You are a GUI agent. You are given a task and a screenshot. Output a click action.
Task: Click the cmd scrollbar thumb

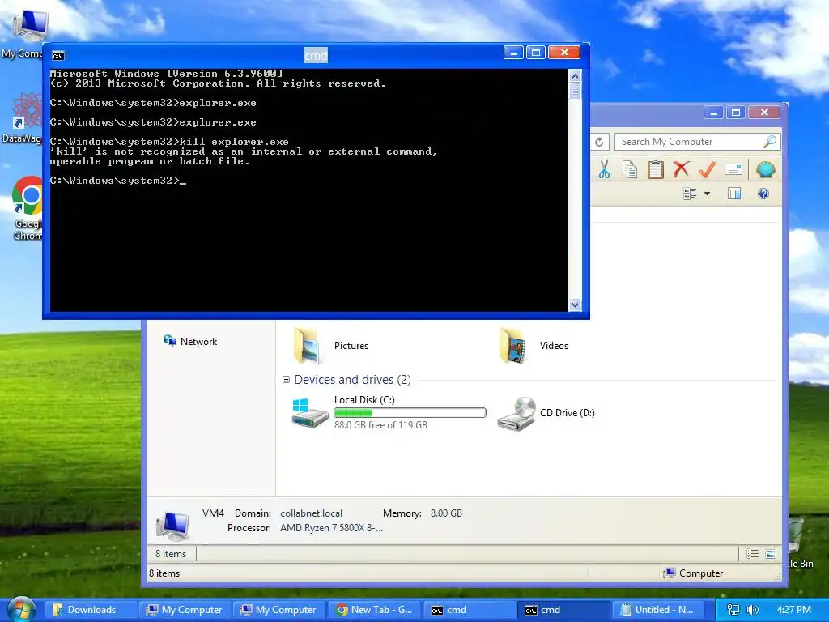pos(576,92)
